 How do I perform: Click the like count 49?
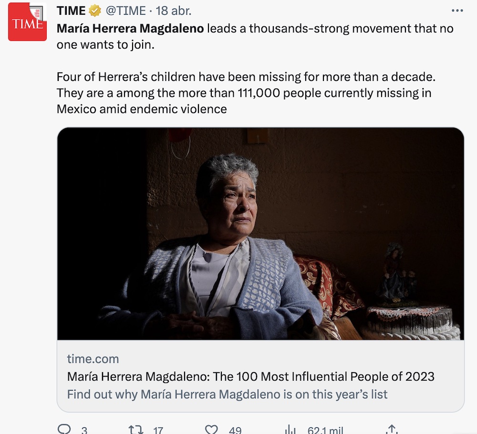[x=235, y=430]
